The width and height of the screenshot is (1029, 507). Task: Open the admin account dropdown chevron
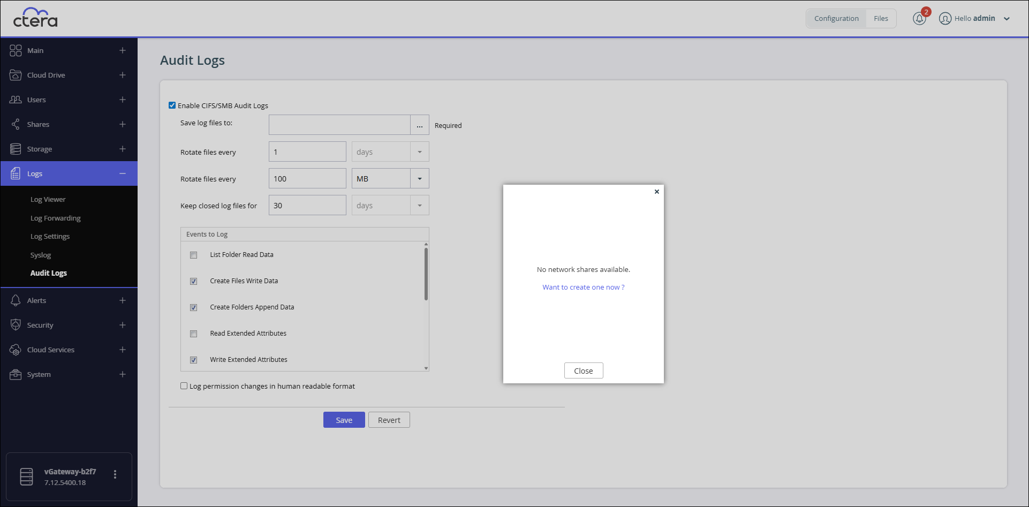[1007, 19]
